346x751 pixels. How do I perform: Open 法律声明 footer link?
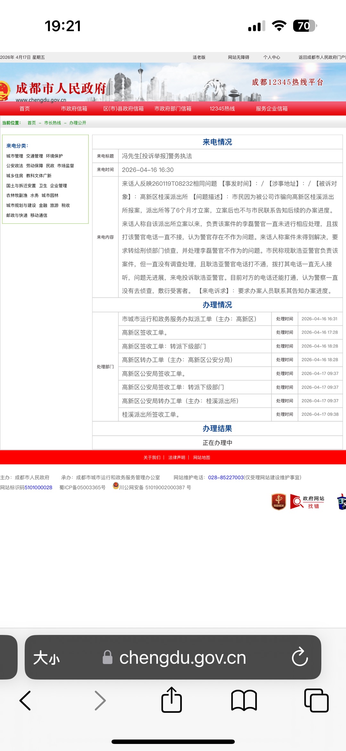point(177,457)
